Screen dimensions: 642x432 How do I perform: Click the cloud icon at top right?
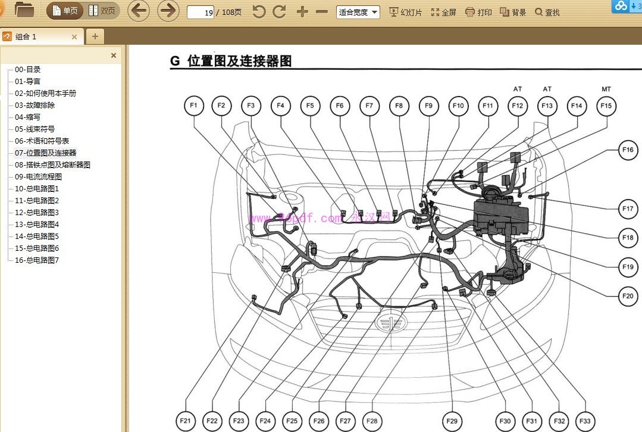(x=621, y=6)
